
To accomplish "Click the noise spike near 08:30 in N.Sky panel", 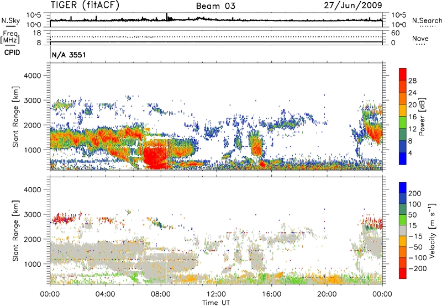I will click(167, 17).
